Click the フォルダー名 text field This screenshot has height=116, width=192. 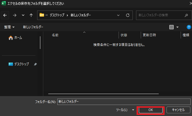click(123, 102)
